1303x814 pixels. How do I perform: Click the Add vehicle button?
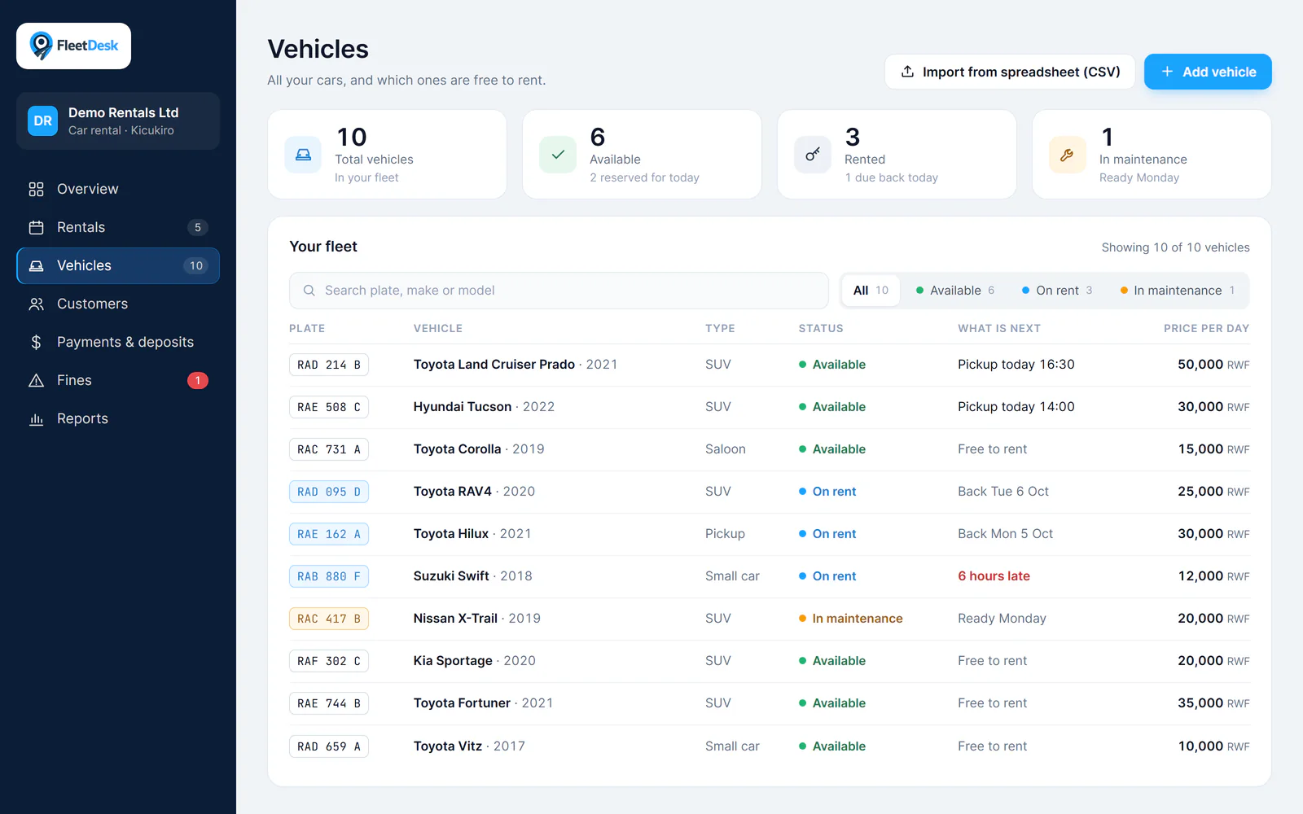pyautogui.click(x=1208, y=72)
